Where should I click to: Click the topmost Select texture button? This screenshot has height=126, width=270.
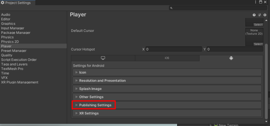click(x=258, y=25)
